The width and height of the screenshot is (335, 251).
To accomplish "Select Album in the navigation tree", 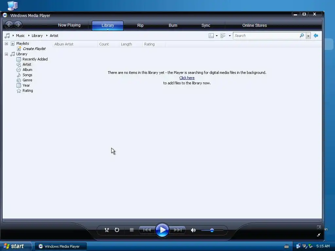I will [27, 70].
